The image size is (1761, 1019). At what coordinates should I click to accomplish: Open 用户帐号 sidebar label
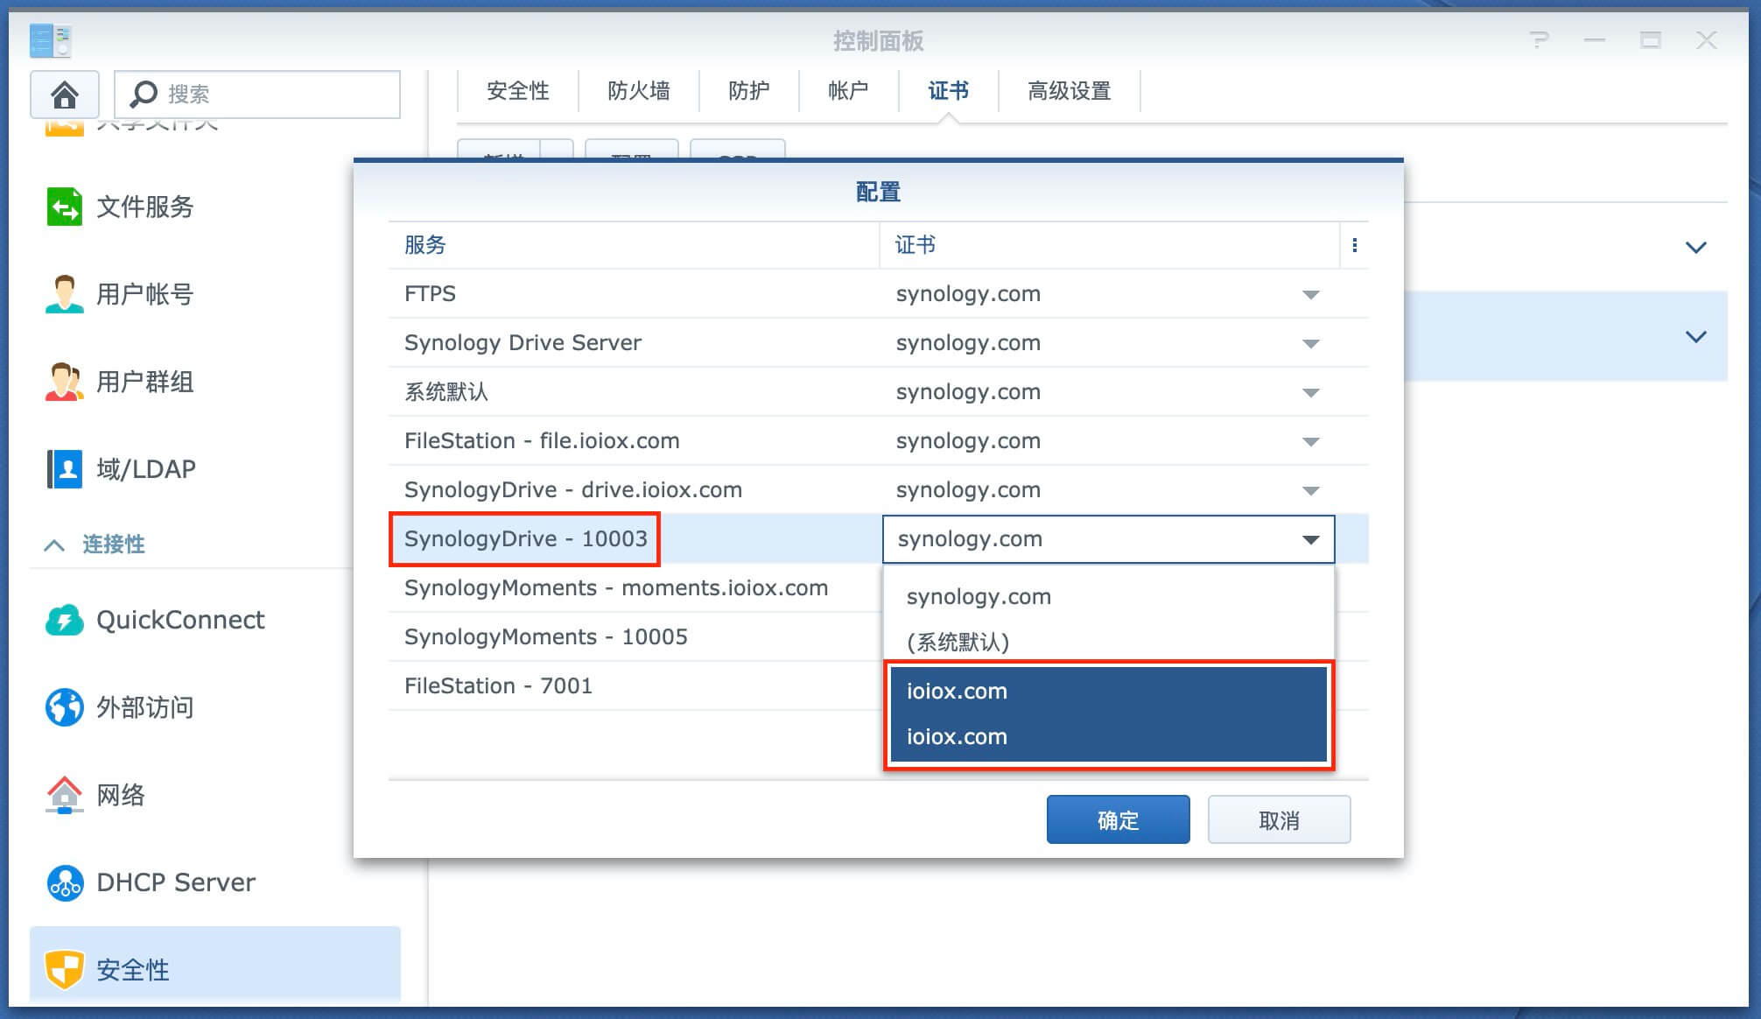pos(145,294)
